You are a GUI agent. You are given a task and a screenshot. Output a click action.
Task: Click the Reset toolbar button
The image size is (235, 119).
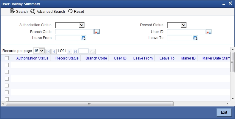tap(76, 11)
